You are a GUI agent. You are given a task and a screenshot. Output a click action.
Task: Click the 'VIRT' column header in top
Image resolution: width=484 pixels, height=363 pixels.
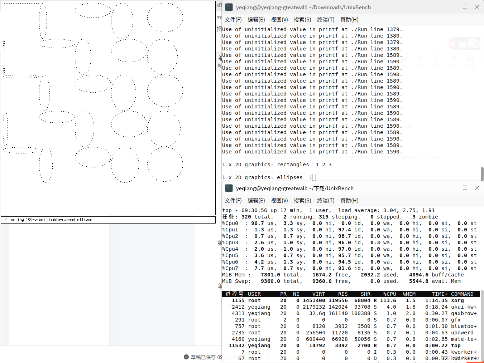[319, 294]
